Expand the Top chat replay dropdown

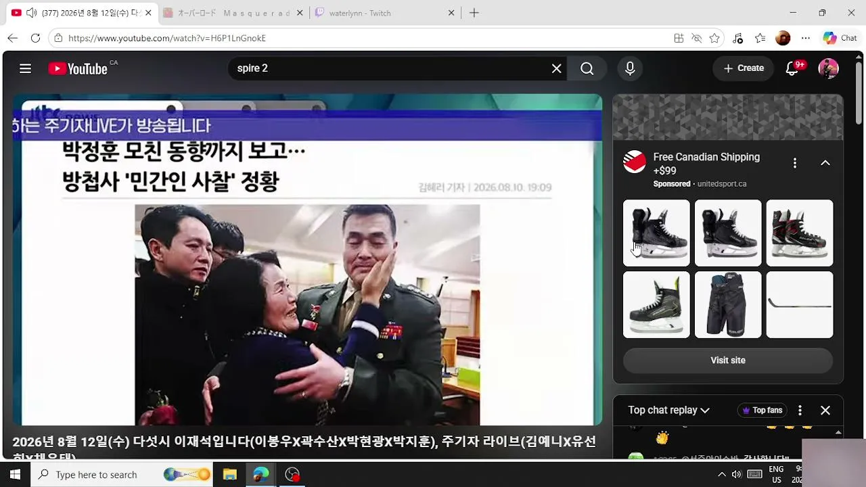click(668, 411)
